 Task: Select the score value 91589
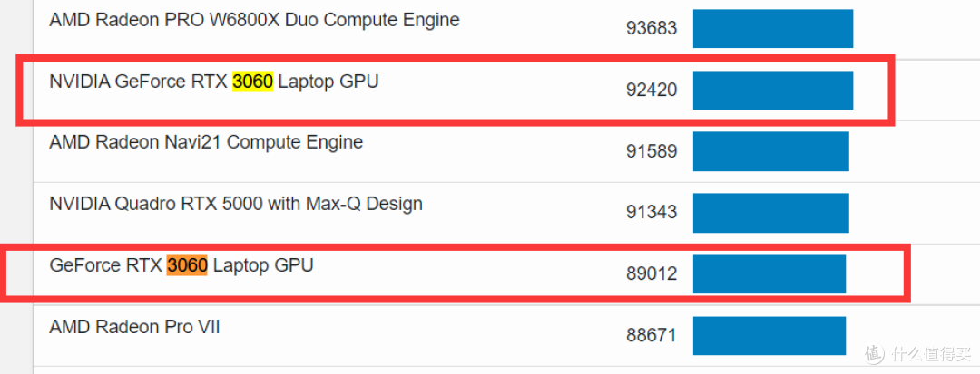coord(652,151)
